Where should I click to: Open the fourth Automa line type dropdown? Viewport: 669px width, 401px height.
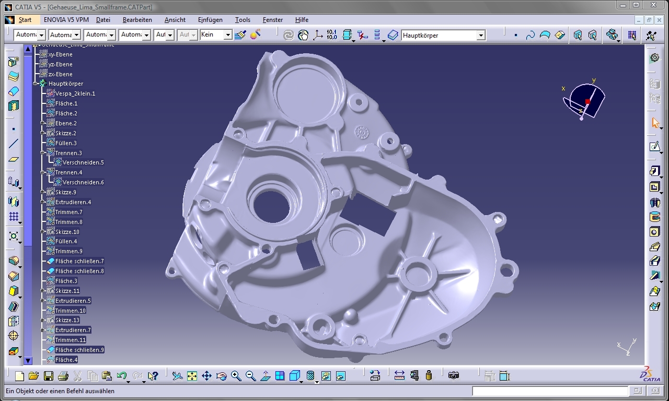(146, 35)
